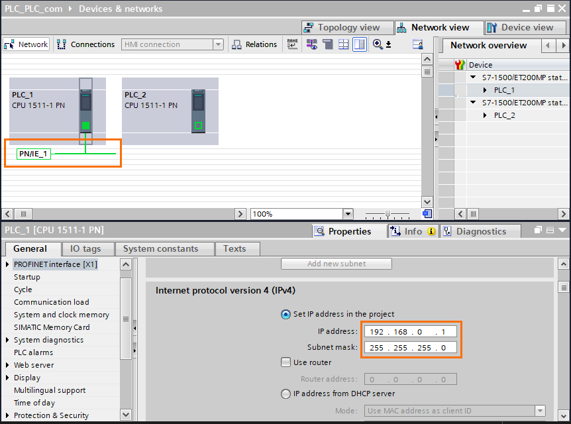Click the dotted grid layout icon

[x=343, y=44]
